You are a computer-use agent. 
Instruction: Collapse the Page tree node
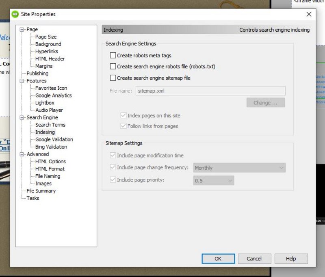(22, 30)
